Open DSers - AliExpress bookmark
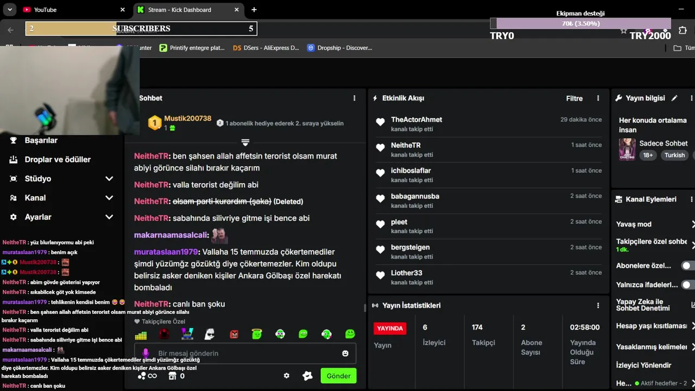The height and width of the screenshot is (391, 695). point(266,48)
